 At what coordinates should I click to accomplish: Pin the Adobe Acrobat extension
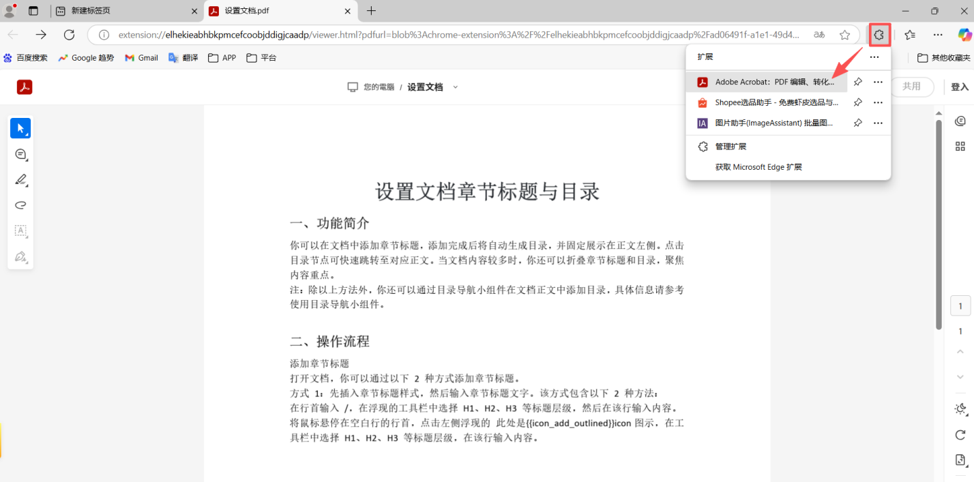click(857, 82)
